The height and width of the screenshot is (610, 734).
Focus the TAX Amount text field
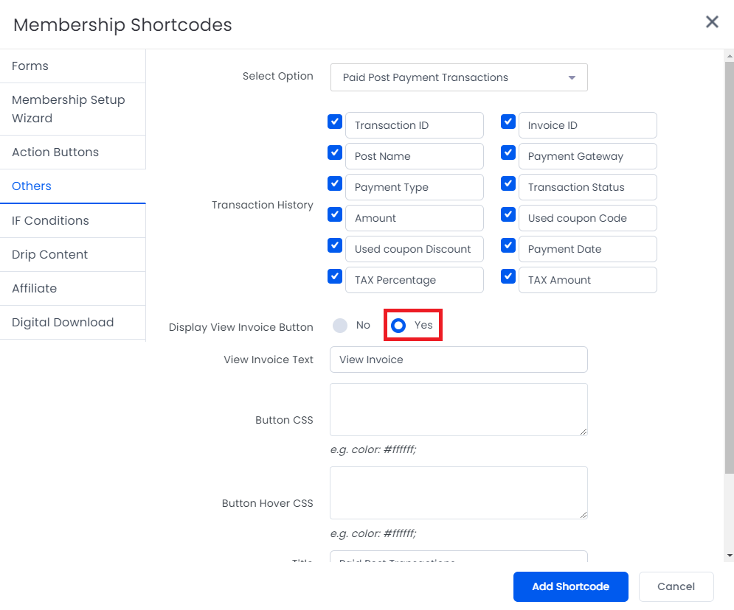click(x=587, y=280)
